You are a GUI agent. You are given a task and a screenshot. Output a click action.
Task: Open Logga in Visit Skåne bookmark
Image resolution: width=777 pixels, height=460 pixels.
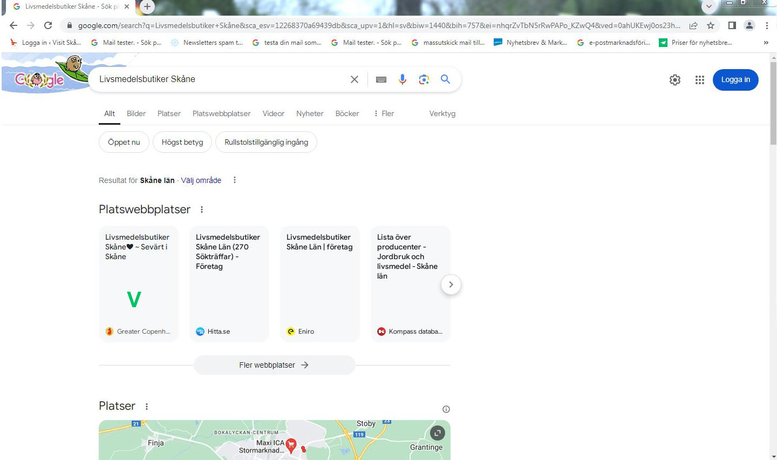pyautogui.click(x=46, y=42)
